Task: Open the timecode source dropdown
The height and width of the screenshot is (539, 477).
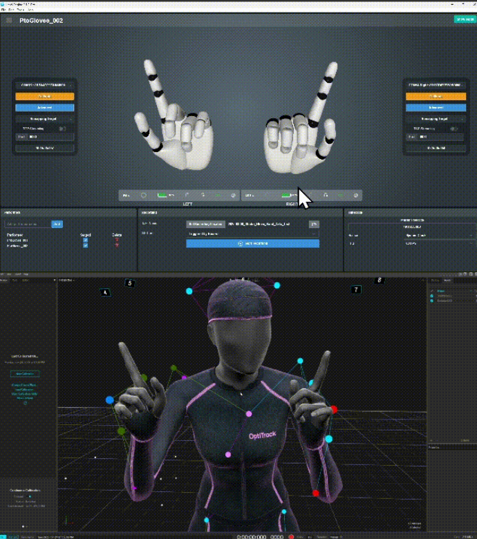Action: point(439,236)
